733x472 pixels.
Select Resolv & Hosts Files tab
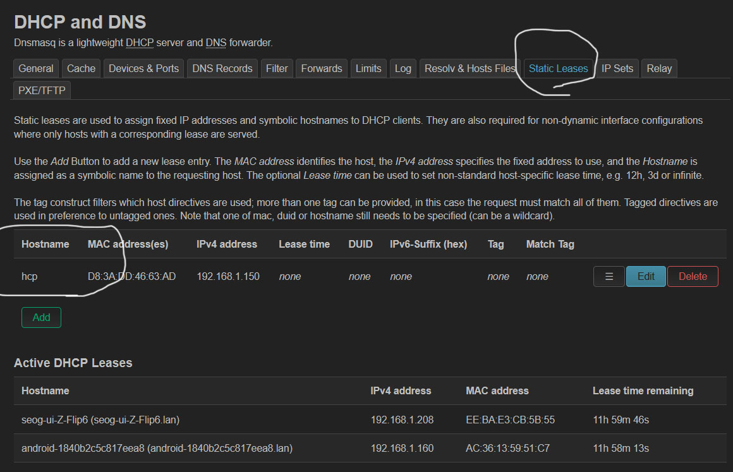[x=469, y=68]
